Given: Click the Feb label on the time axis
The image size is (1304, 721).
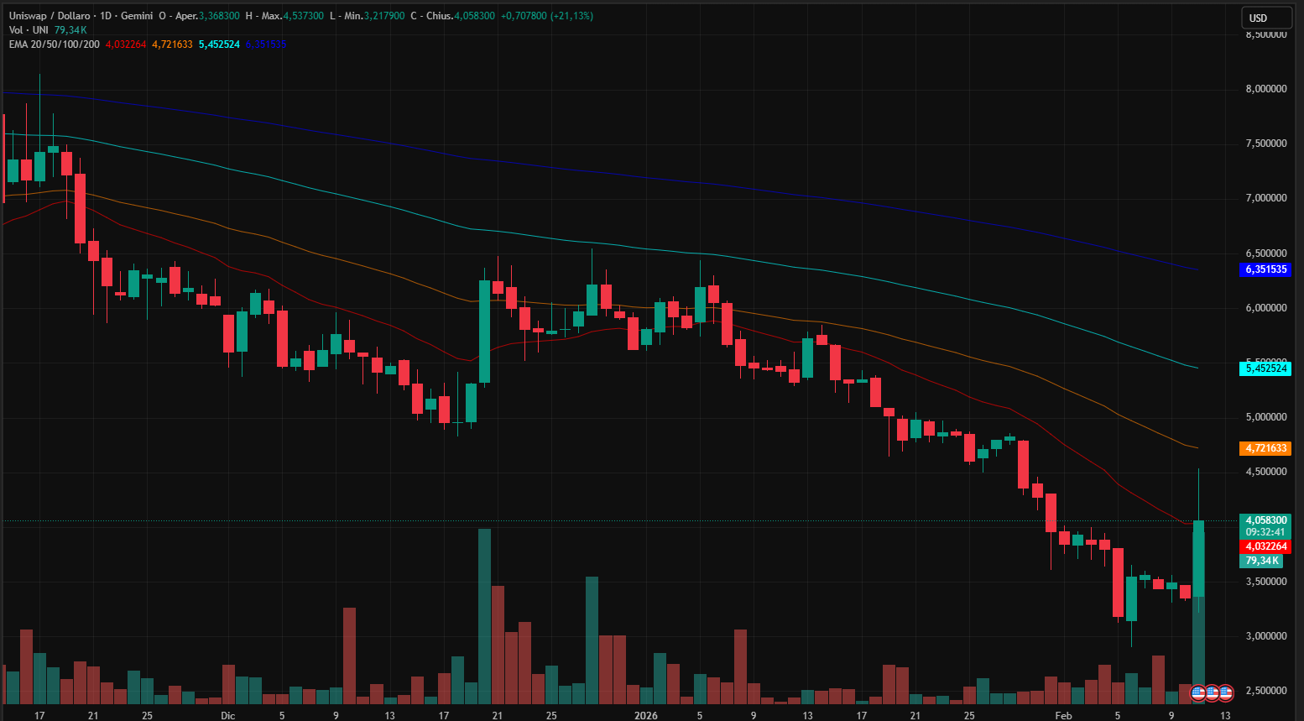Looking at the screenshot, I should pos(1063,715).
